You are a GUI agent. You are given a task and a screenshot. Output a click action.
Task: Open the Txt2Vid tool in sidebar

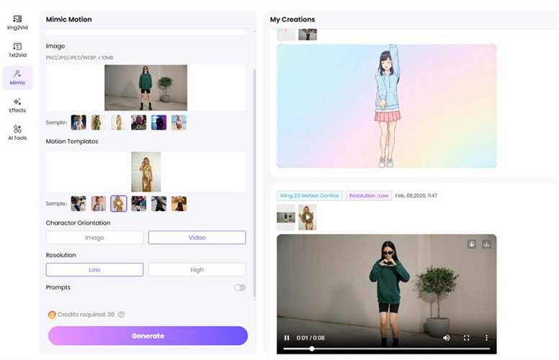[x=17, y=50]
